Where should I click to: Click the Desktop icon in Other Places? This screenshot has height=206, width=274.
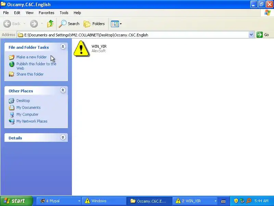[x=12, y=101]
